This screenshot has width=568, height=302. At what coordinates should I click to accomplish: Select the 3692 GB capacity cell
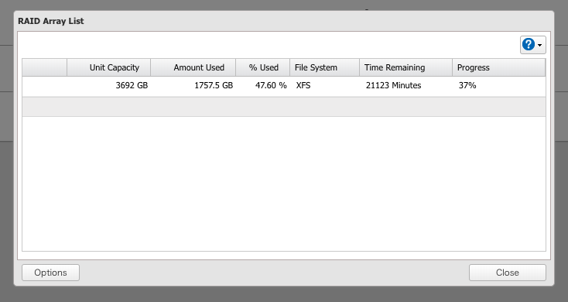108,85
